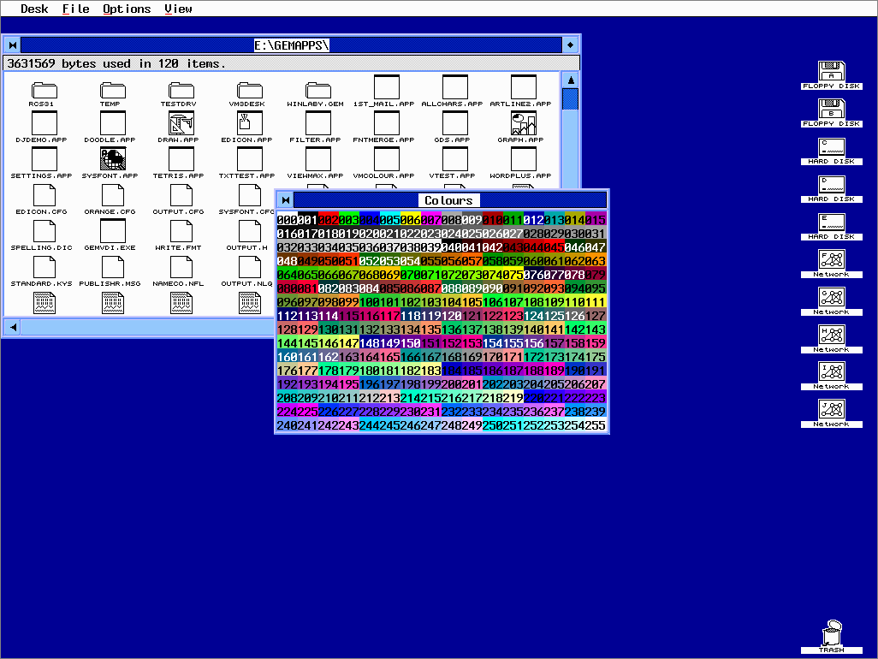The width and height of the screenshot is (878, 659).
Task: Select the SPELLING.DIC document icon
Action: (44, 231)
